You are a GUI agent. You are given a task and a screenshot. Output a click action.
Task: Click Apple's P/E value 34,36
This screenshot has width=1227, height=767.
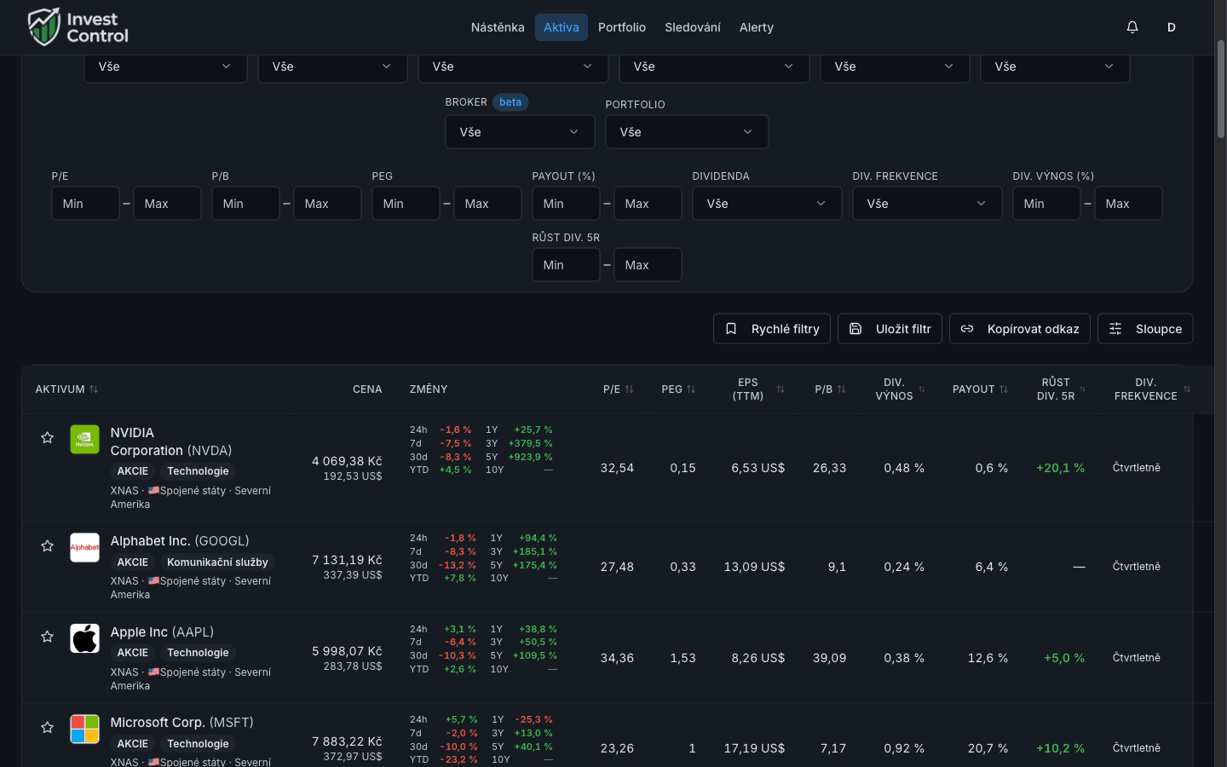click(617, 658)
